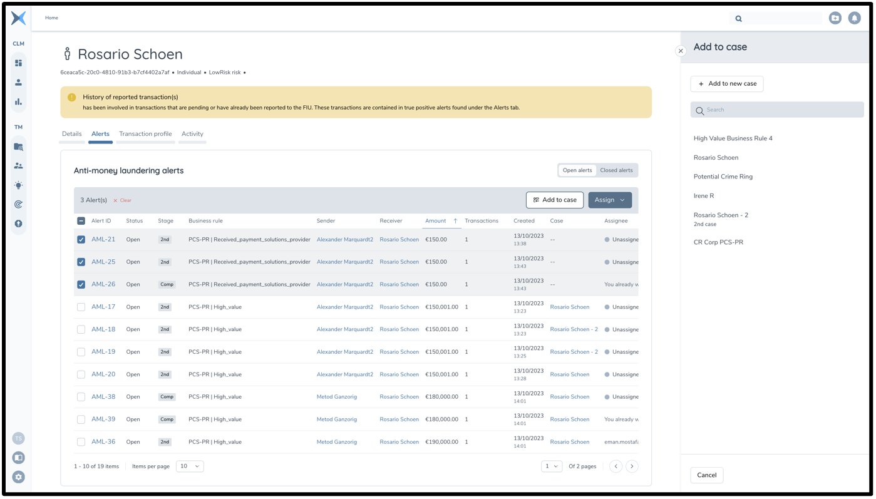Image resolution: width=876 pixels, height=499 pixels.
Task: Click the new case folder icon in top bar
Action: pos(835,18)
